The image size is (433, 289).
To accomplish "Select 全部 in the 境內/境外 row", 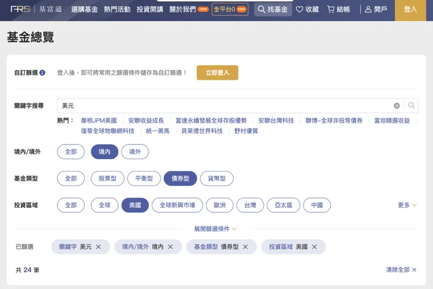I will 71,152.
